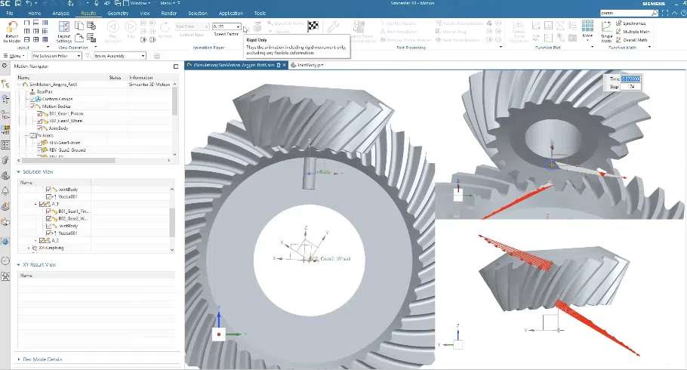Open the navigator settings gear icon
This screenshot has height=370, width=687.
point(5,66)
